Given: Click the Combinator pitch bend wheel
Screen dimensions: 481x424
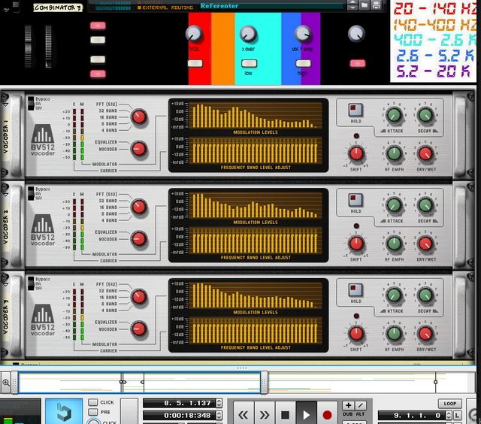Looking at the screenshot, I should pyautogui.click(x=29, y=47).
